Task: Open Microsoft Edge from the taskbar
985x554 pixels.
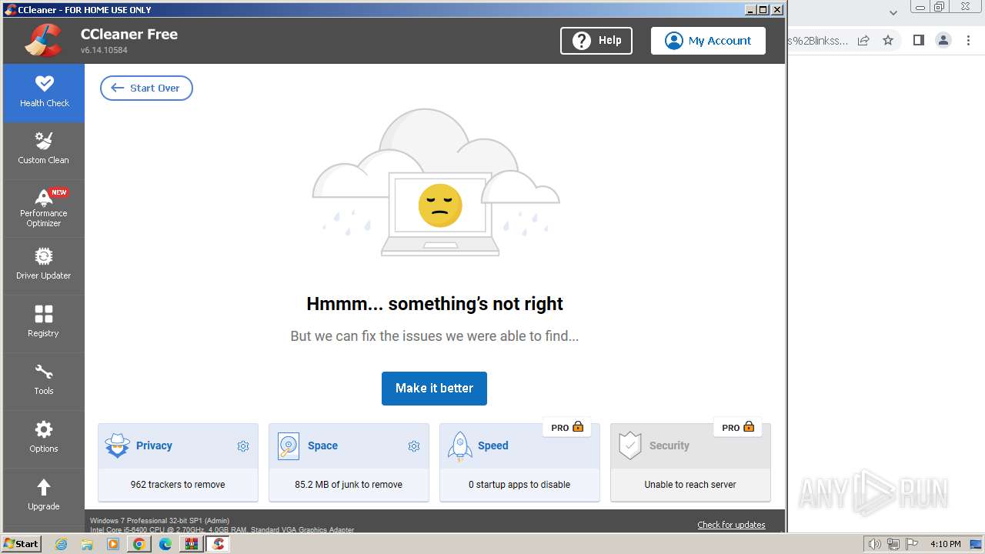Action: [x=165, y=544]
